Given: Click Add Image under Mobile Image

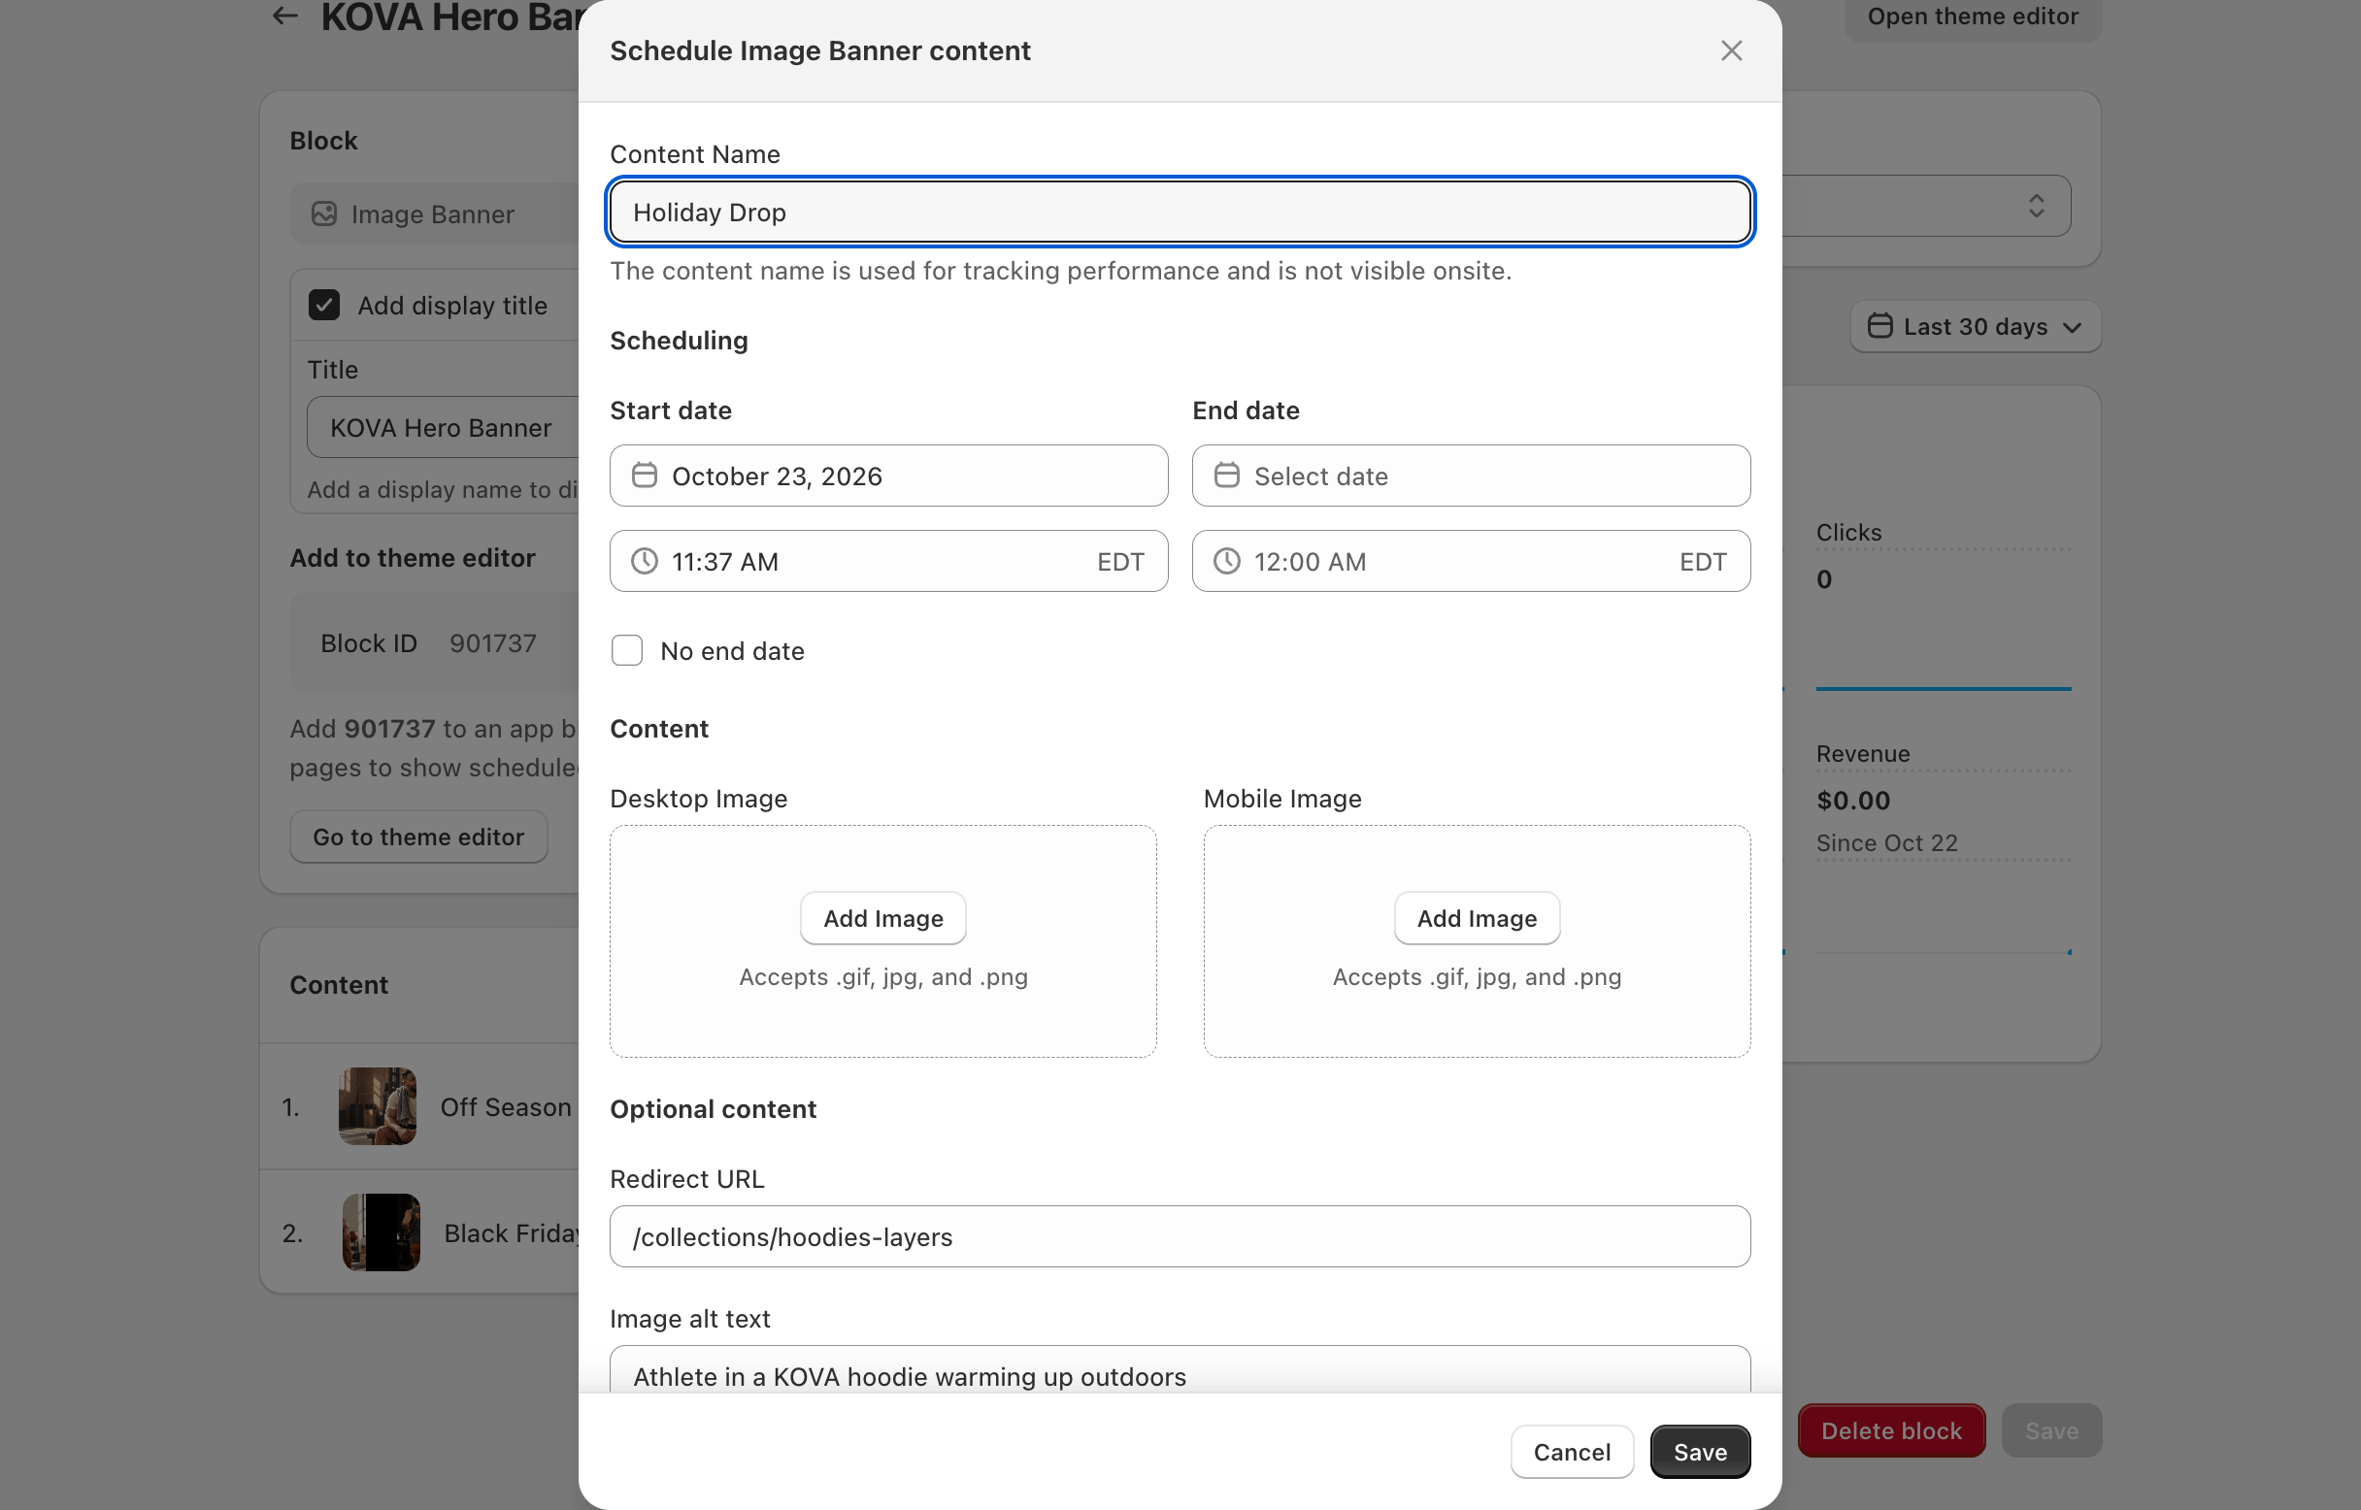Looking at the screenshot, I should point(1477,918).
